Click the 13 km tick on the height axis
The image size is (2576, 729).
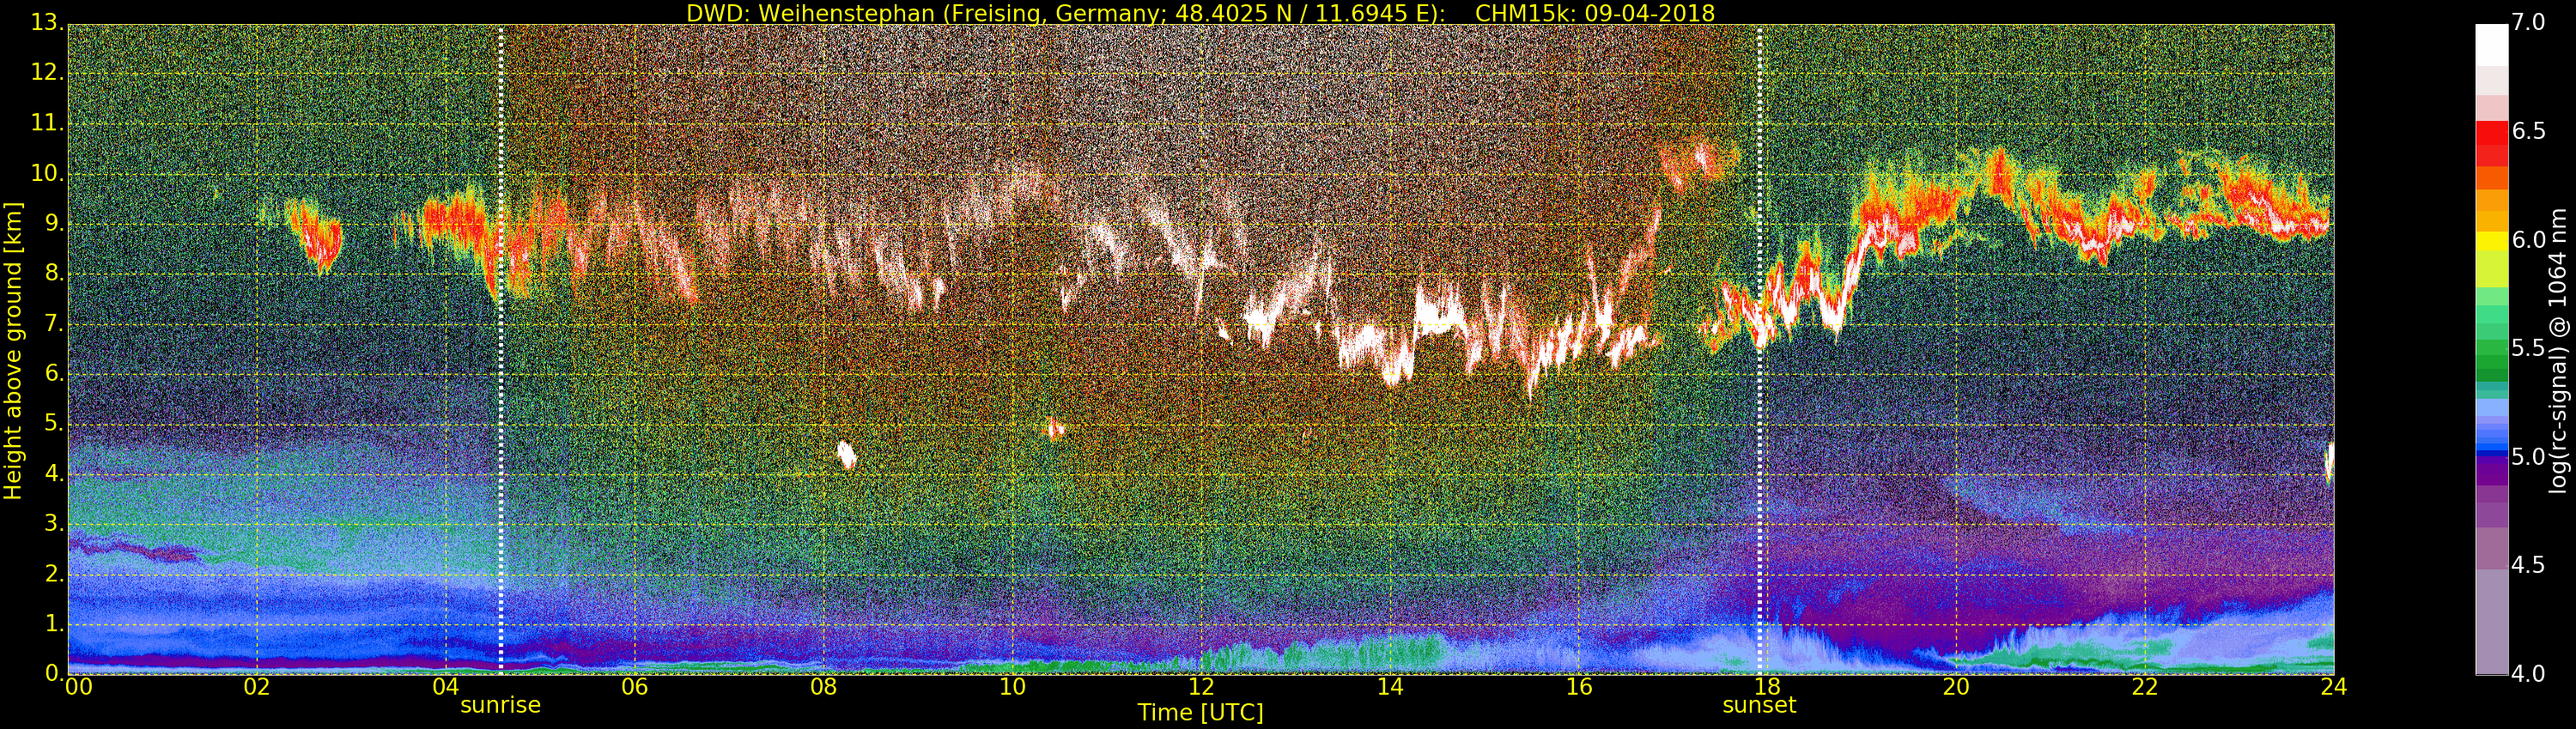pos(46,23)
